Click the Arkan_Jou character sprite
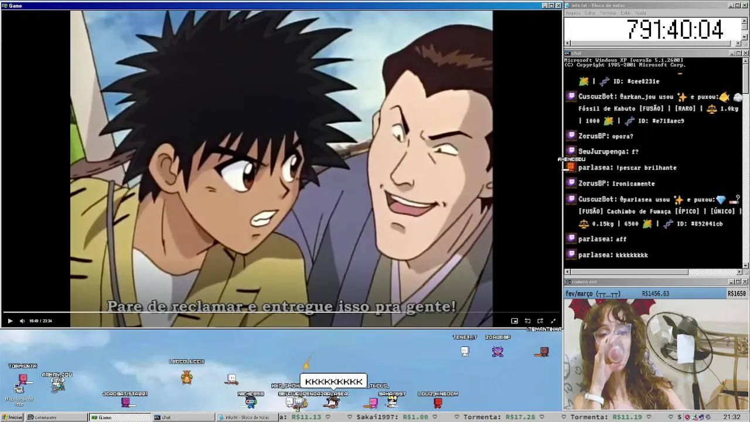The width and height of the screenshot is (750, 422). [x=57, y=384]
